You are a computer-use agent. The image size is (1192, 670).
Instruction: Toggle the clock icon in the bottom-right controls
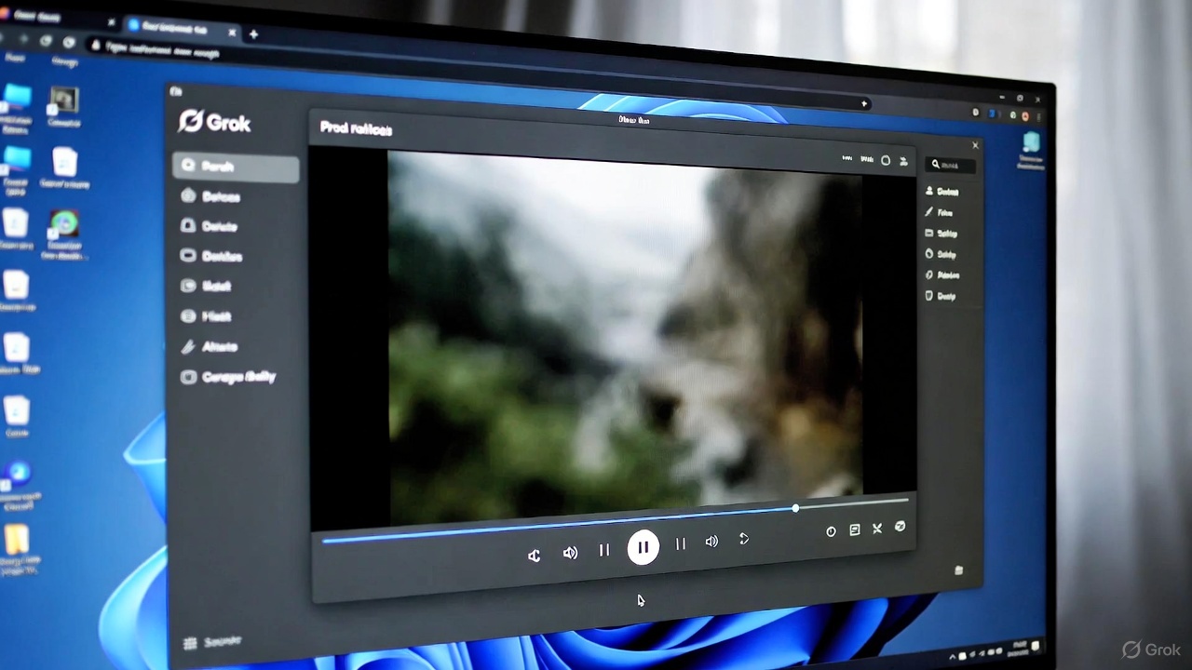coord(830,530)
